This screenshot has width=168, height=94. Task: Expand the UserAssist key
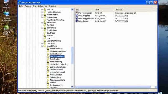tap(42, 44)
